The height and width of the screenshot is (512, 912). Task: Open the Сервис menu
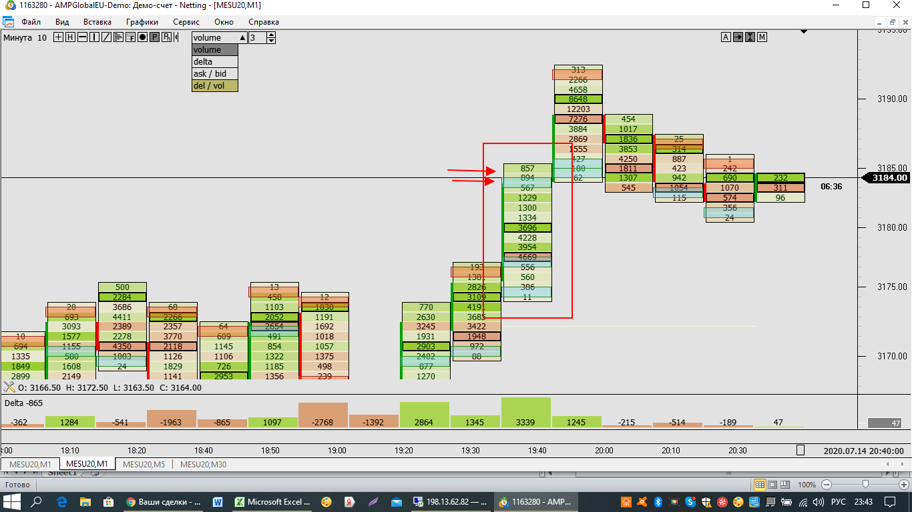[x=186, y=22]
